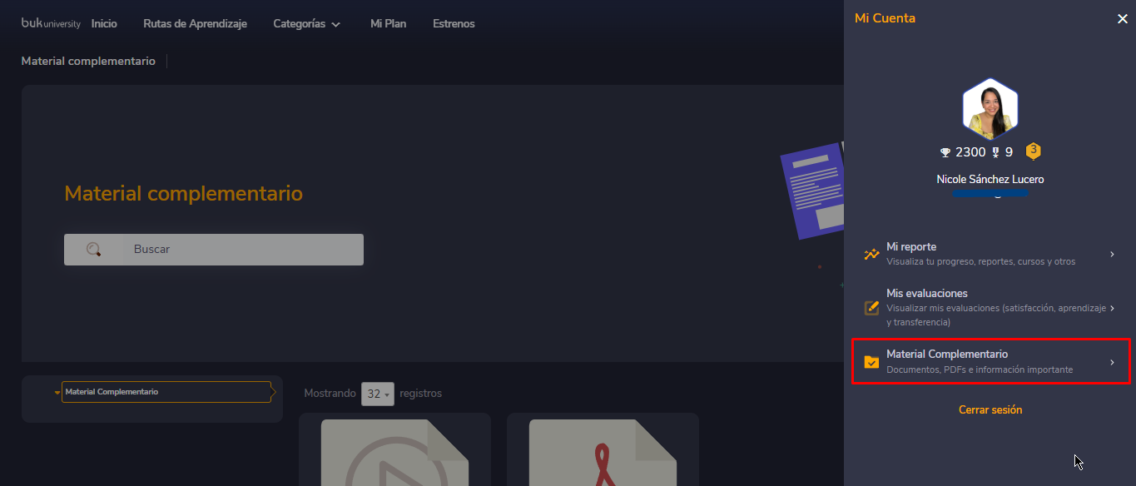Click the Buscar search input field
The width and height of the screenshot is (1136, 486).
[241, 249]
